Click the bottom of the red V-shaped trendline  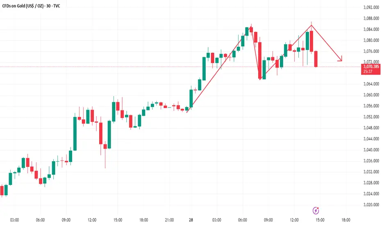(x=260, y=79)
